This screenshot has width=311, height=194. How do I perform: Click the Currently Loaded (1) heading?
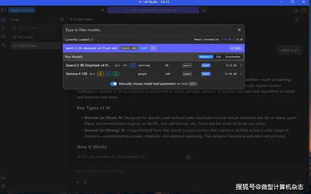(79, 40)
